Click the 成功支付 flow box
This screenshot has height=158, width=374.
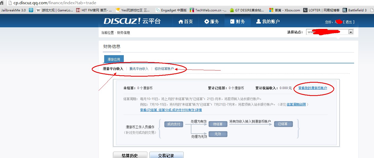(x=174, y=124)
